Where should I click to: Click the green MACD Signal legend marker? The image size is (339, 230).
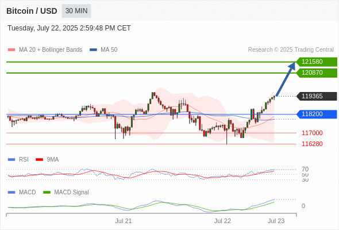tap(47, 192)
